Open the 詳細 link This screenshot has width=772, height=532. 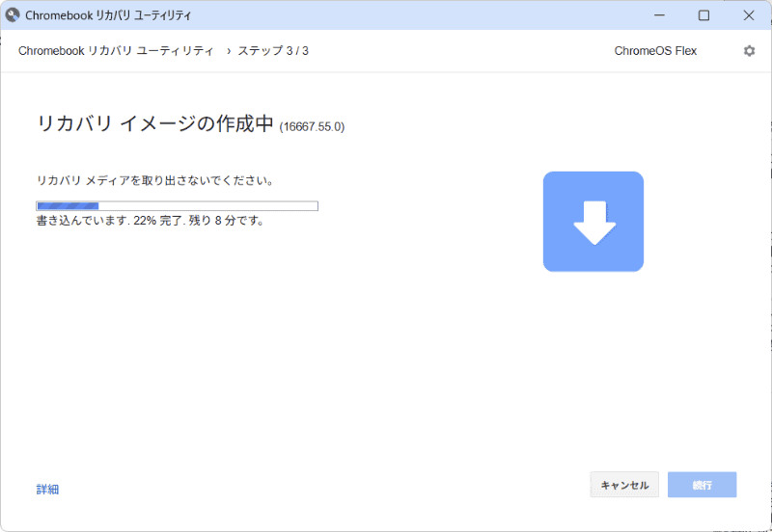coord(47,490)
